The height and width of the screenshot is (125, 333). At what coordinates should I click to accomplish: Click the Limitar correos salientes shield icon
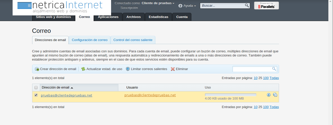click(x=128, y=69)
